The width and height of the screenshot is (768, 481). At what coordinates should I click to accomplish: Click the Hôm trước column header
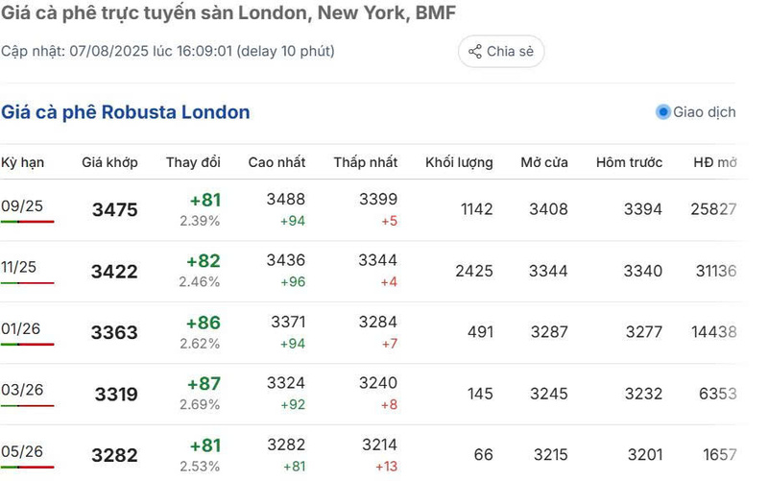[x=629, y=162]
